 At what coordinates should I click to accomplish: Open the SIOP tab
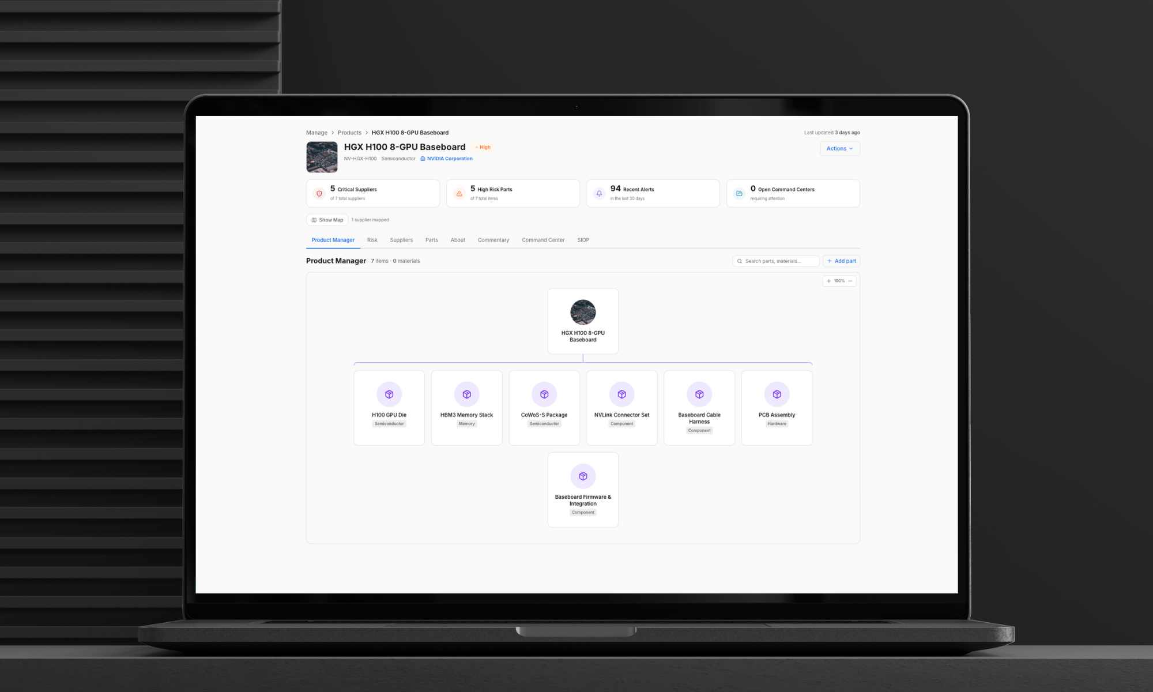tap(583, 240)
